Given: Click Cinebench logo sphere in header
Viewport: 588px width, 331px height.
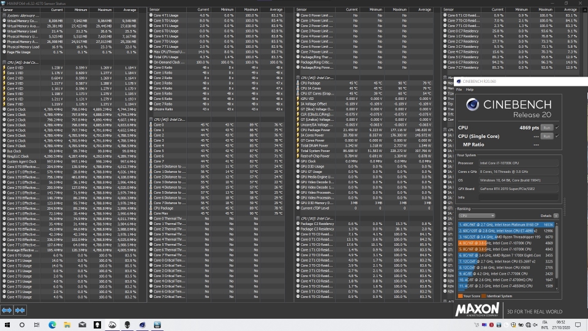Looking at the screenshot, I should coord(472,104).
